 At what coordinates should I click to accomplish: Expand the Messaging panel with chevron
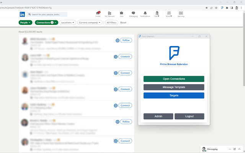click(239, 149)
